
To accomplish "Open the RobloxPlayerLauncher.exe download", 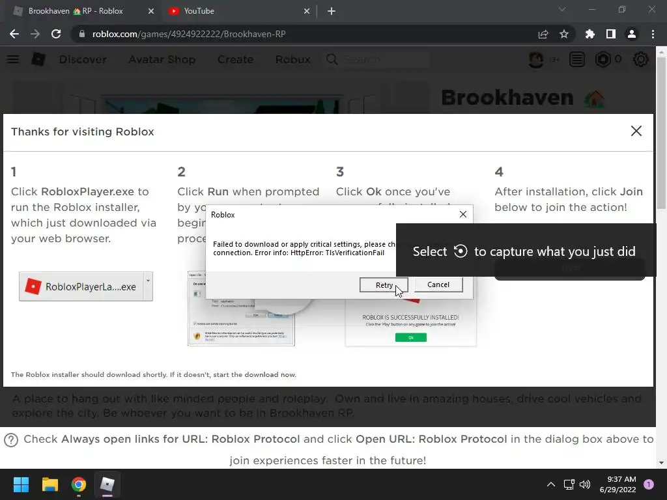I will click(81, 286).
